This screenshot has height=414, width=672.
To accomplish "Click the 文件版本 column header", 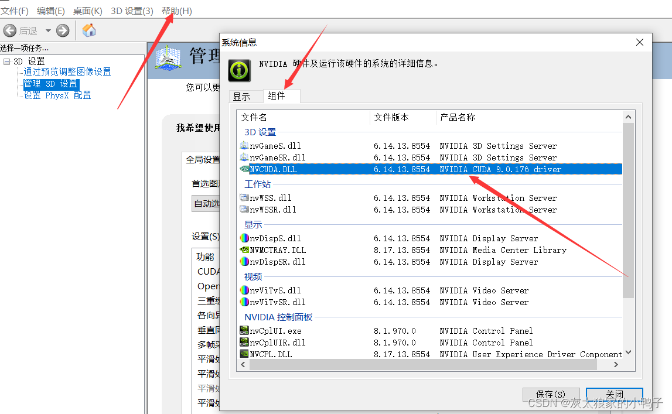I will pyautogui.click(x=403, y=117).
